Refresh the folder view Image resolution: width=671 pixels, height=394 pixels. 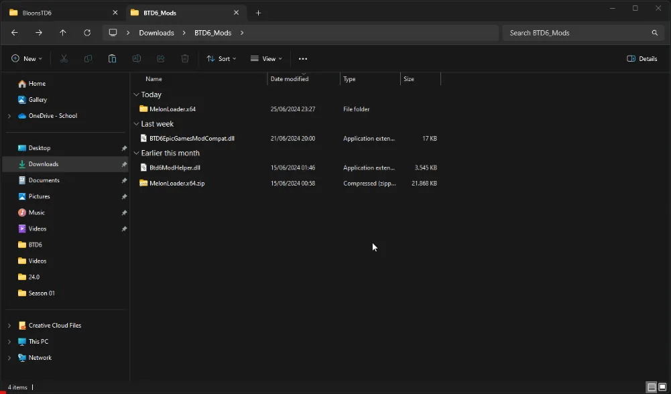[87, 32]
